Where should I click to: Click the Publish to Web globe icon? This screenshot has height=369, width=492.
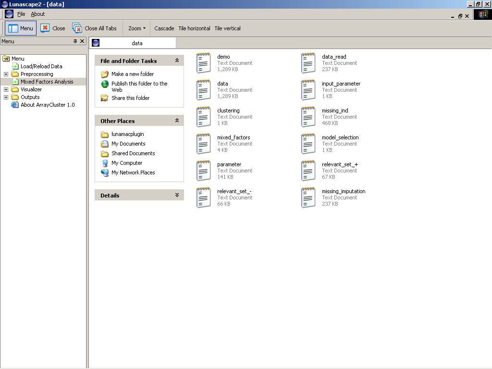[104, 84]
